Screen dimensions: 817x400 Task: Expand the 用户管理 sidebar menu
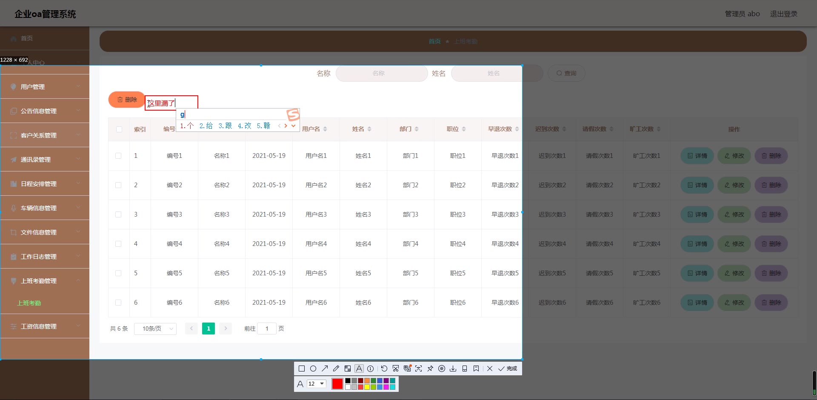click(x=45, y=87)
